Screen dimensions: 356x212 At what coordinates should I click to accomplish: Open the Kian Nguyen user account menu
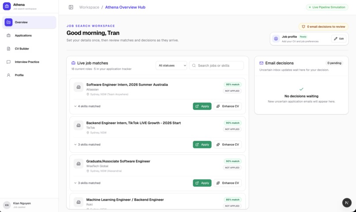[x=29, y=205]
